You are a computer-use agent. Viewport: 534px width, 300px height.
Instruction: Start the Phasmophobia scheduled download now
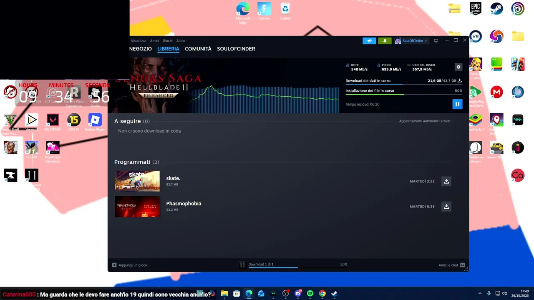446,207
